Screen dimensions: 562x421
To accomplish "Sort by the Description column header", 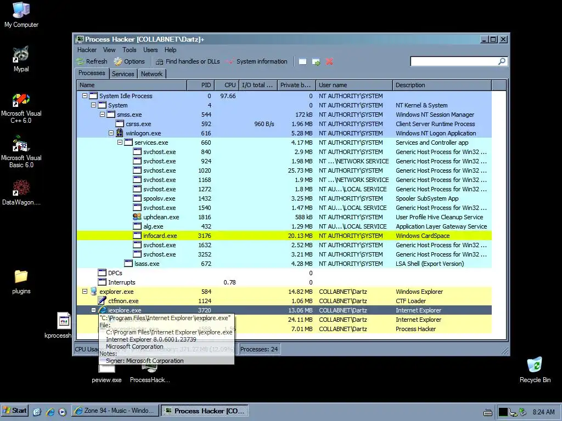I will pos(442,85).
